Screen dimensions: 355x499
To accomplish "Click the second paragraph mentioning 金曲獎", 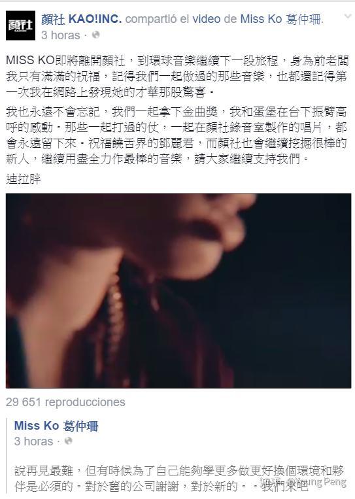I will click(177, 135).
